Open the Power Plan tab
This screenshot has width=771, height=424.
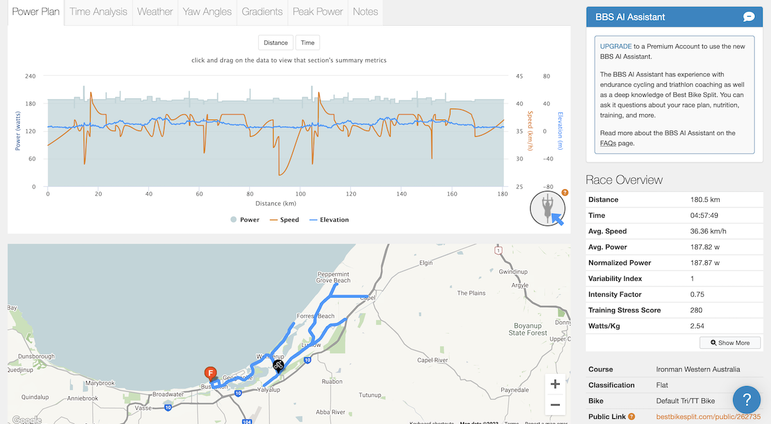36,12
